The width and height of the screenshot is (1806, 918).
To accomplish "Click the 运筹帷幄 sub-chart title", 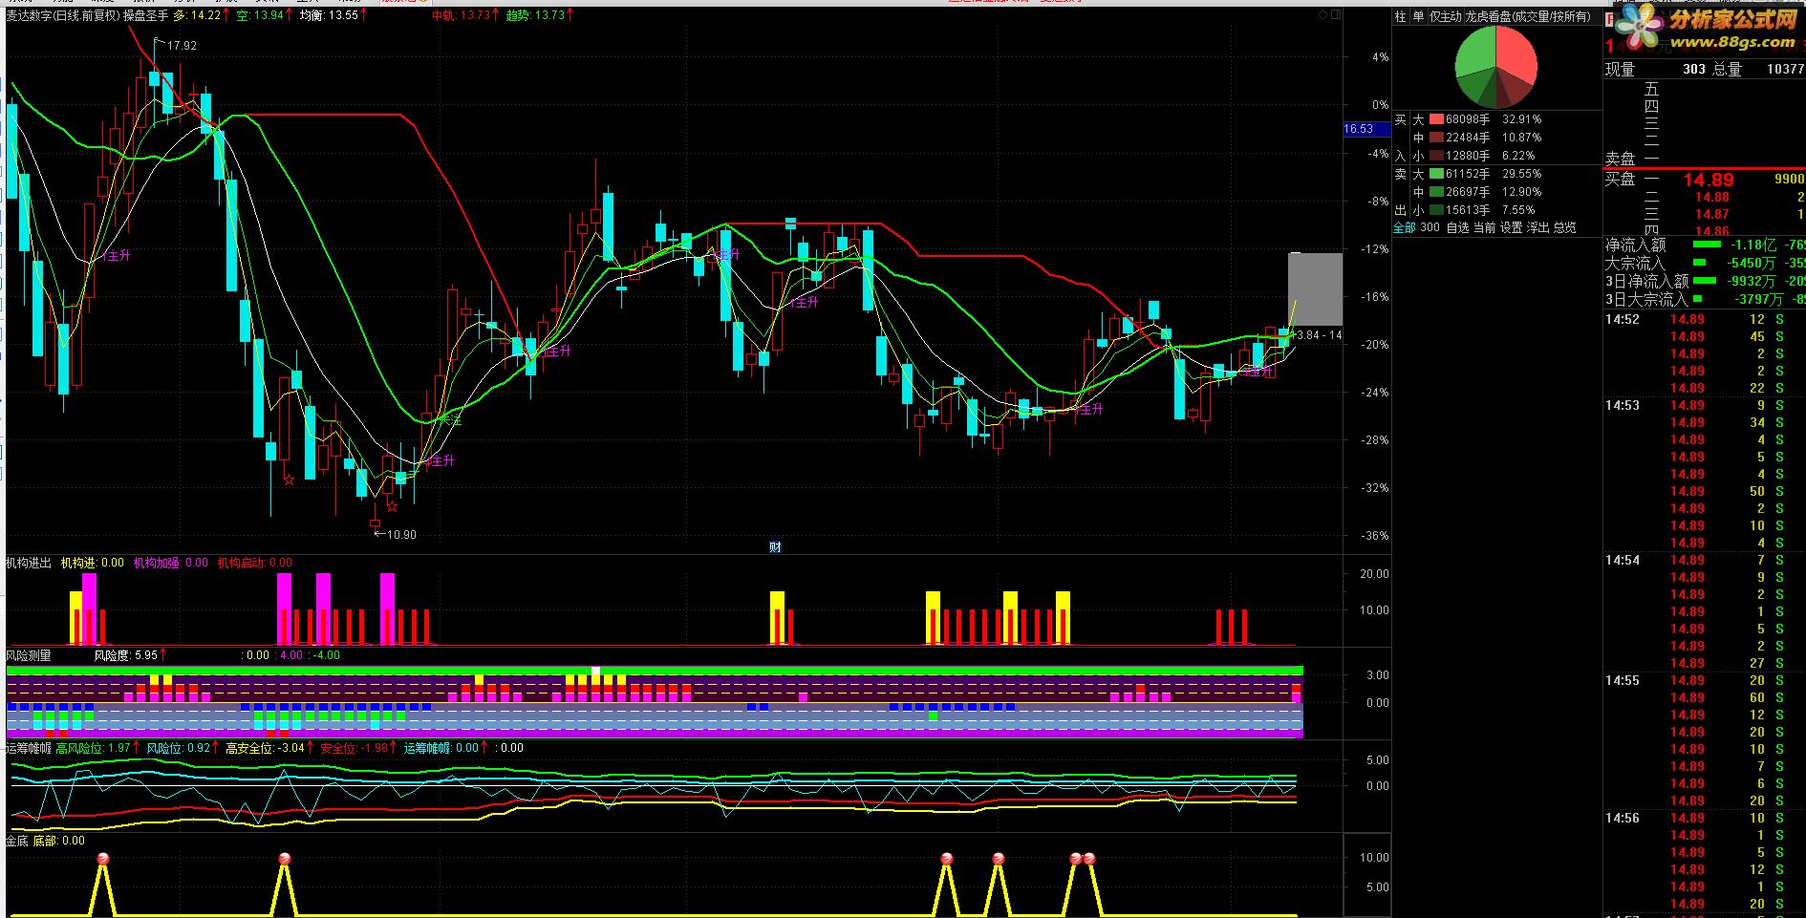I will pos(29,748).
